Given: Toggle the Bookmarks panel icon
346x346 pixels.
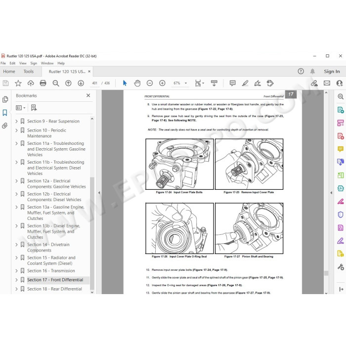Looking at the screenshot, I should [5, 113].
